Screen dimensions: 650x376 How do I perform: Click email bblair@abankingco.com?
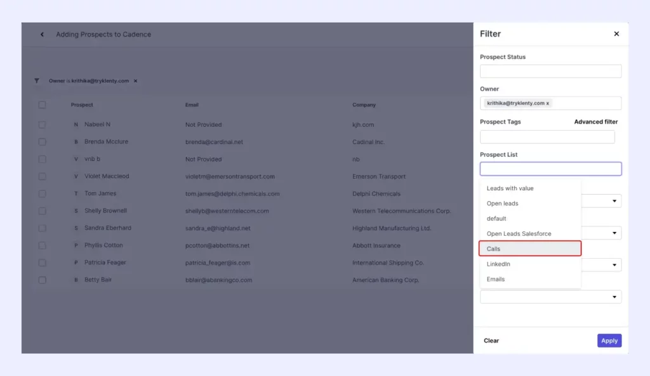tap(218, 280)
